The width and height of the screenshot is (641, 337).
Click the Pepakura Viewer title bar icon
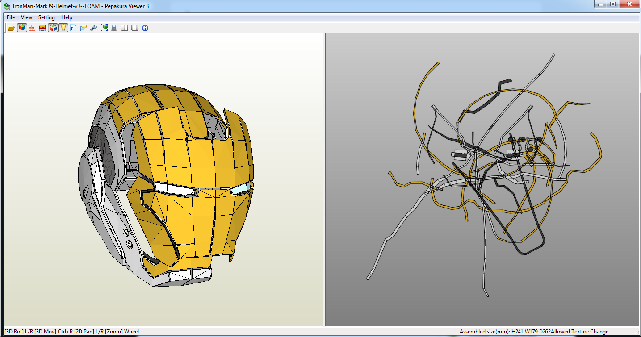[7, 6]
